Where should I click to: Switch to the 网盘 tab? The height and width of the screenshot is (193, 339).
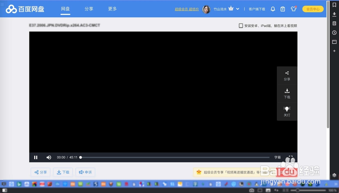pyautogui.click(x=65, y=9)
